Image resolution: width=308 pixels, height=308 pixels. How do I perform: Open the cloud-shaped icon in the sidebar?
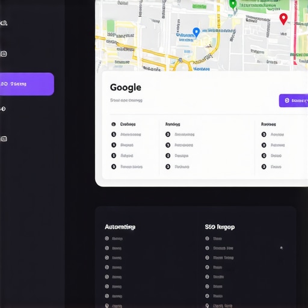(x=4, y=23)
